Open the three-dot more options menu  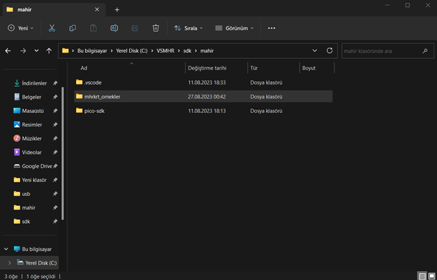click(271, 28)
